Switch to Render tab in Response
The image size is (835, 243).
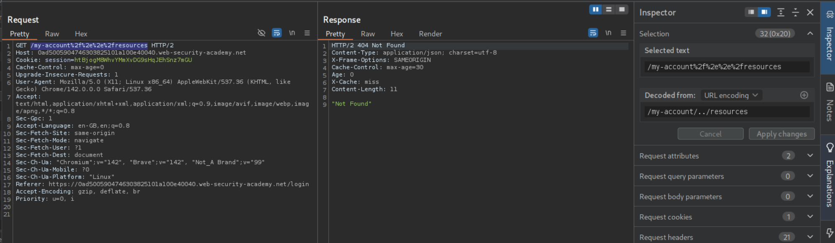(430, 34)
